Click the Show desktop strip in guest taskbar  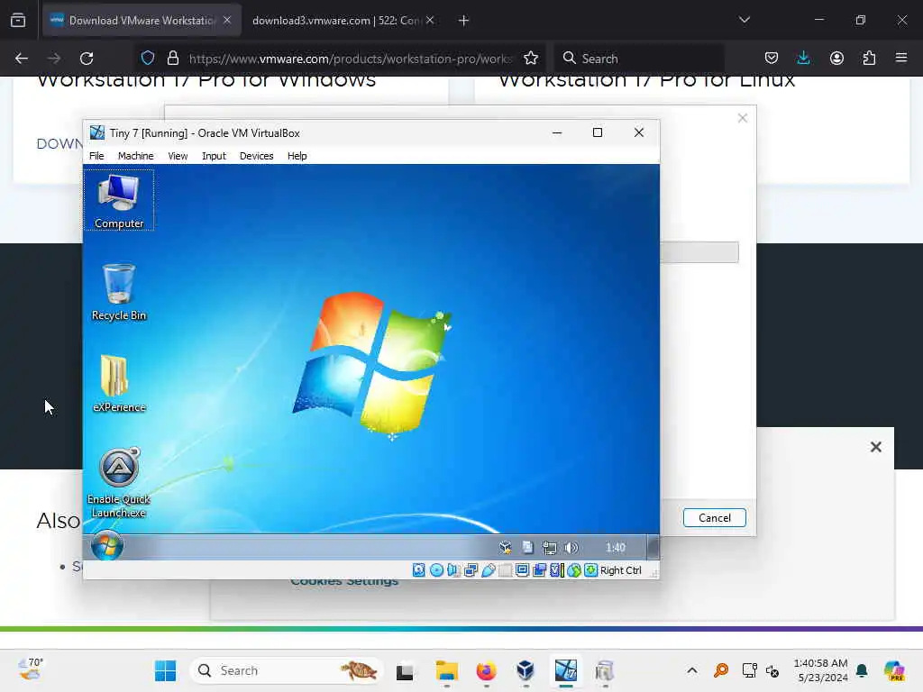pyautogui.click(x=653, y=547)
